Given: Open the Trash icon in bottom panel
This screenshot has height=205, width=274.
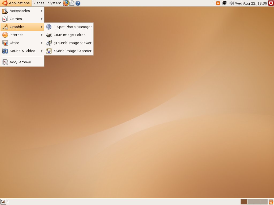Looking at the screenshot, I should (271, 202).
